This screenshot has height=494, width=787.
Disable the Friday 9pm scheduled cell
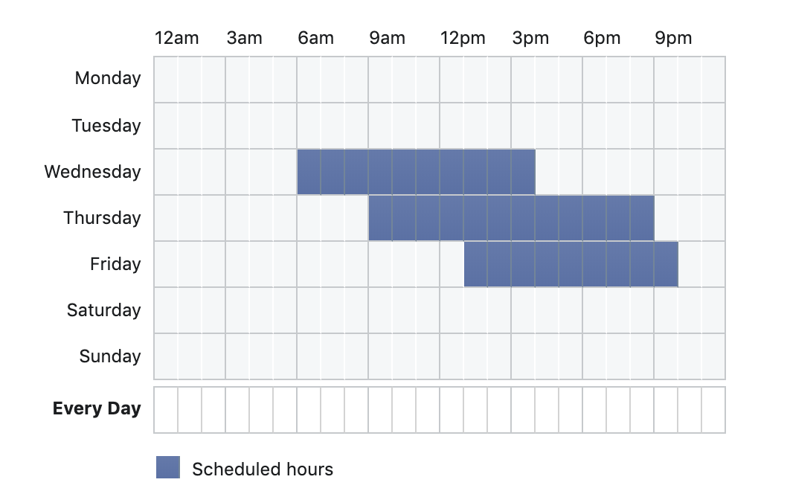coord(666,264)
